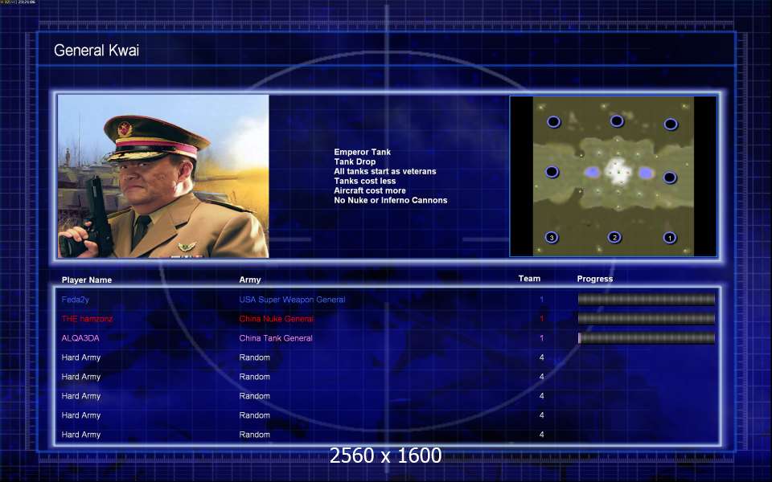Click the 'Progress' column header
772x482 pixels.
click(x=595, y=279)
